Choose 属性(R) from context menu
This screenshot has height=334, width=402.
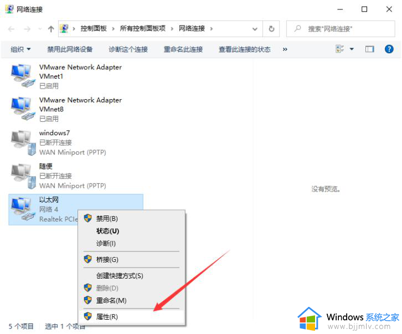pyautogui.click(x=132, y=317)
